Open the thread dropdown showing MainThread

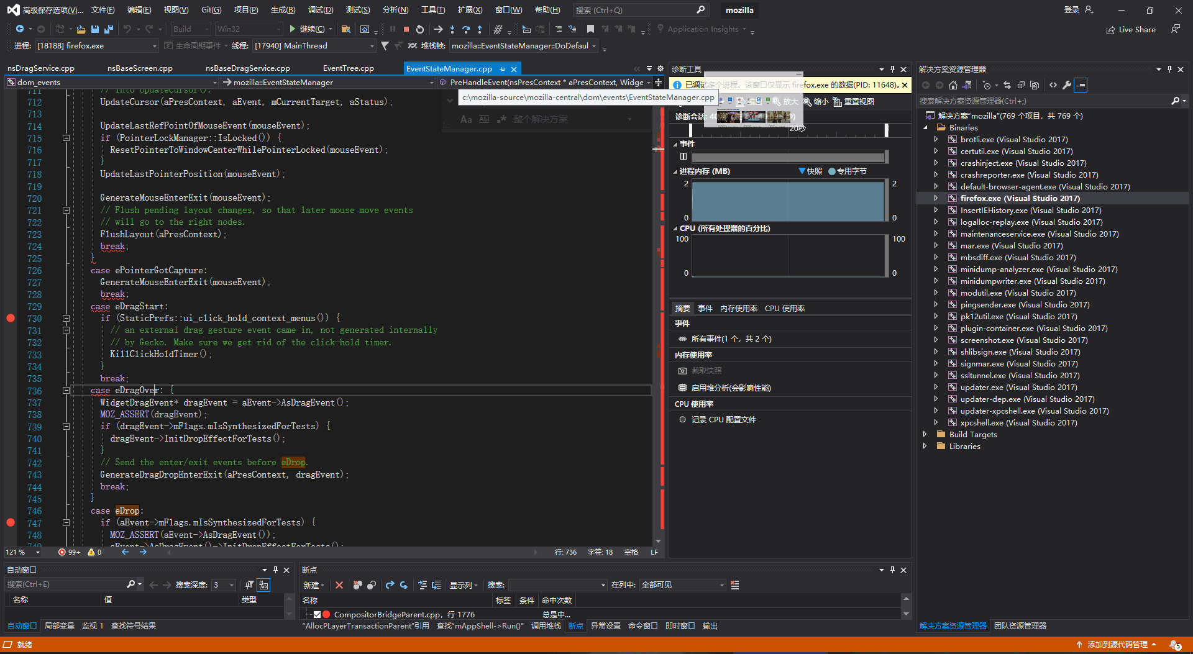(314, 45)
